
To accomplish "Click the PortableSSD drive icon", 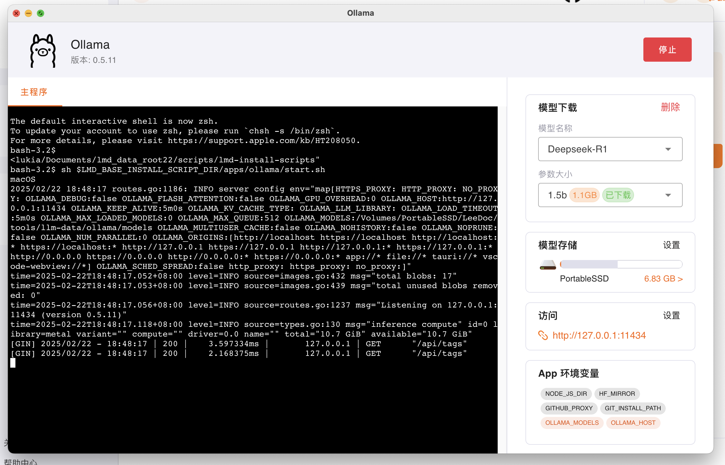I will 548,265.
